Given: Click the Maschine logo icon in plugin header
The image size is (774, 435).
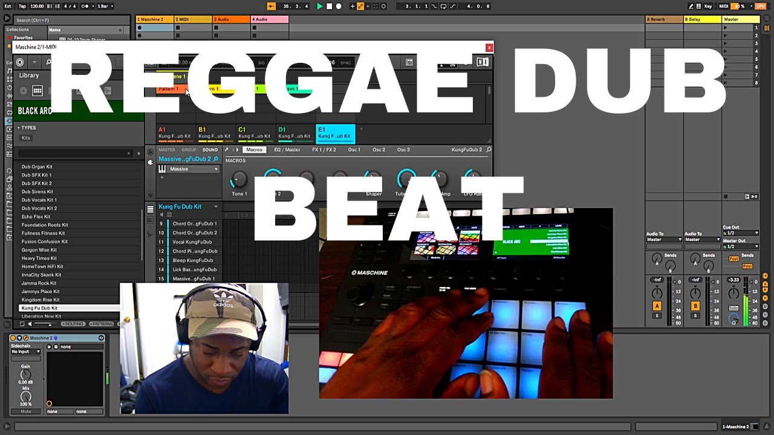Looking at the screenshot, I should click(20, 62).
